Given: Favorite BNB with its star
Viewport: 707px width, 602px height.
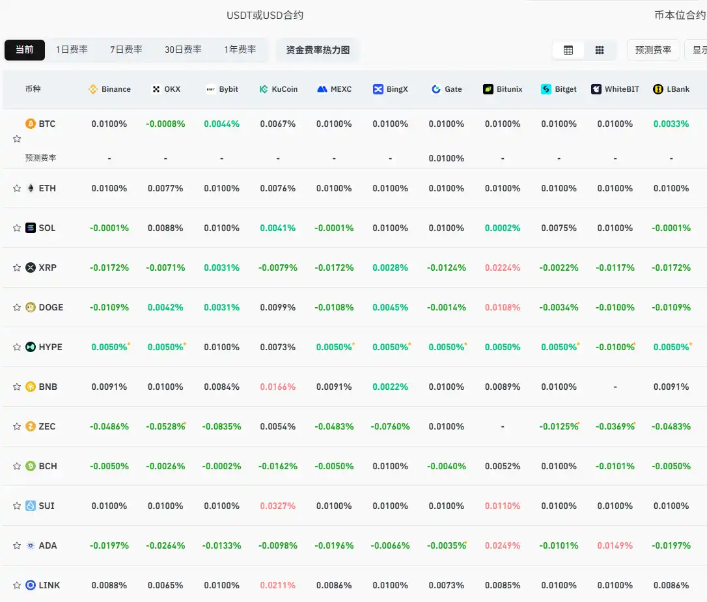Looking at the screenshot, I should tap(17, 387).
